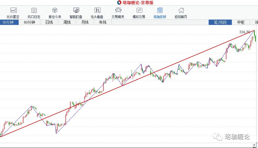Image resolution: width=258 pixels, height=148 pixels.
Task: Switch to the 60分钟 period tab
Action: pos(29,23)
